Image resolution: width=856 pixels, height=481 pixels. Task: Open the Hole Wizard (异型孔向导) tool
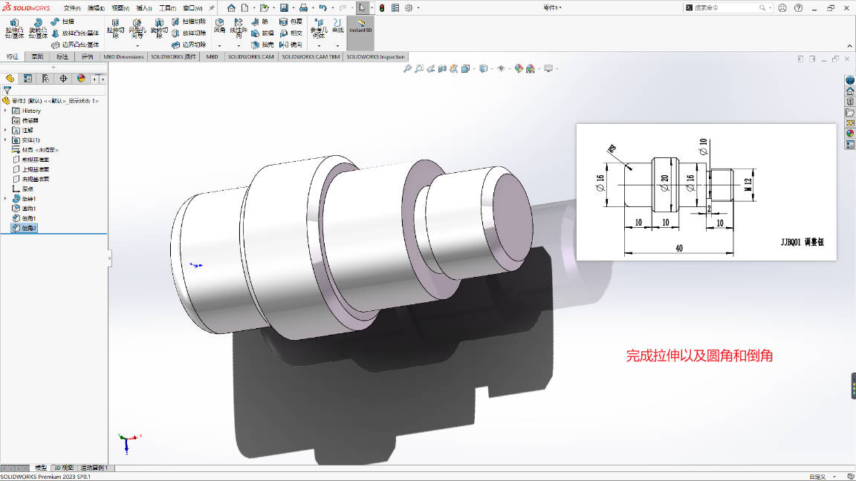[137, 28]
